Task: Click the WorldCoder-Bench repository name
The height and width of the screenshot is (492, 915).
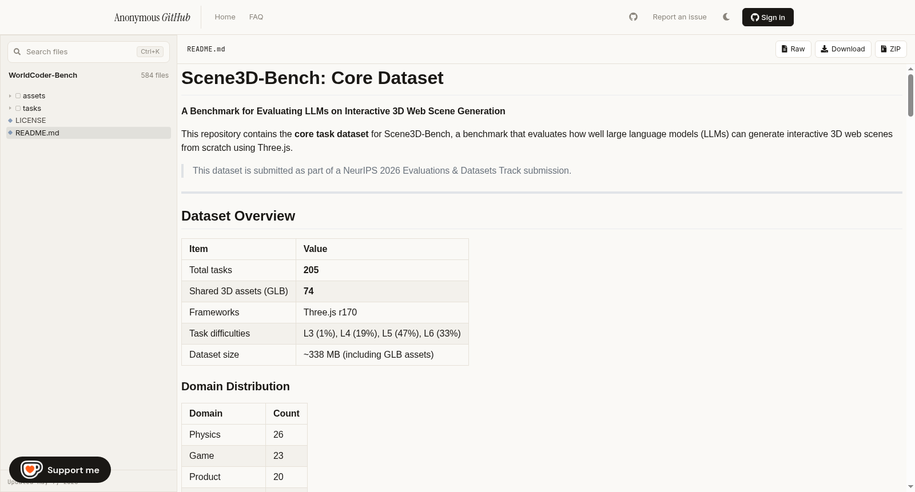Action: 43,75
